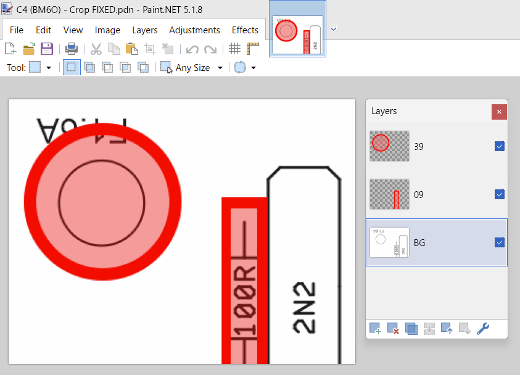Open the View menu
This screenshot has height=375, width=520.
coord(73,30)
